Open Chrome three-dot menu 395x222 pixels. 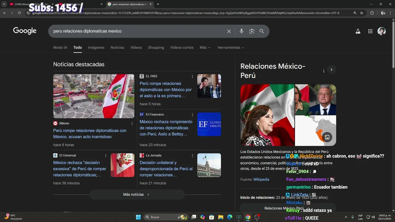point(391,13)
